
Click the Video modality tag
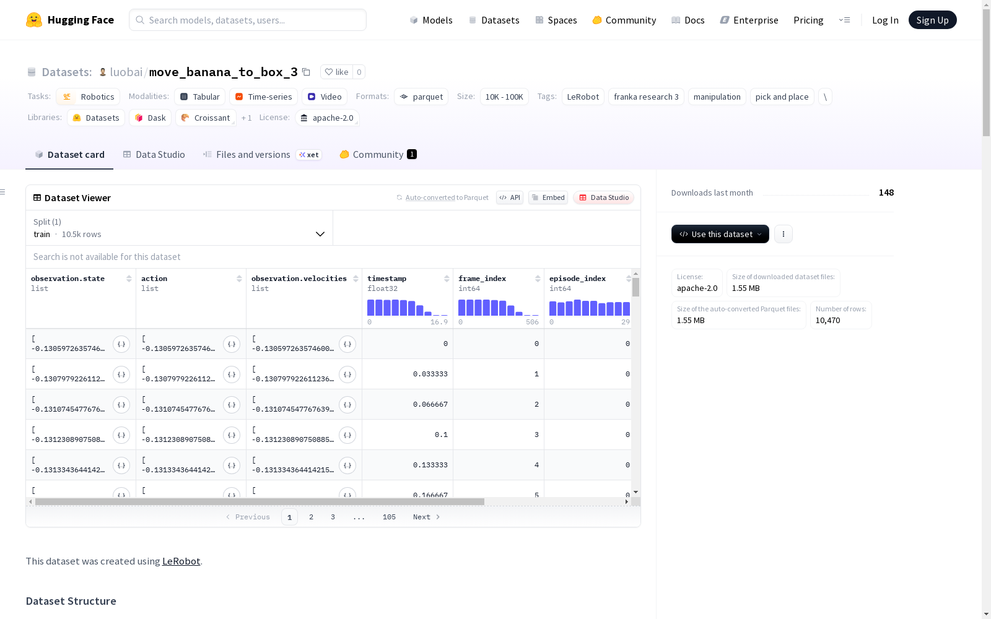click(x=325, y=97)
